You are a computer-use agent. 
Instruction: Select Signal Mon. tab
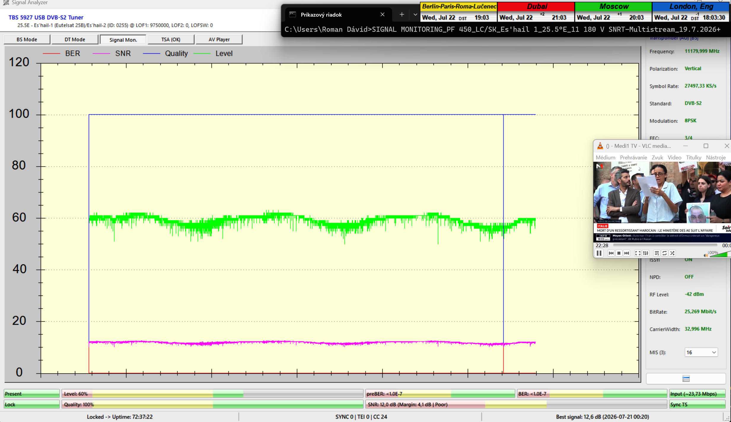(x=123, y=39)
